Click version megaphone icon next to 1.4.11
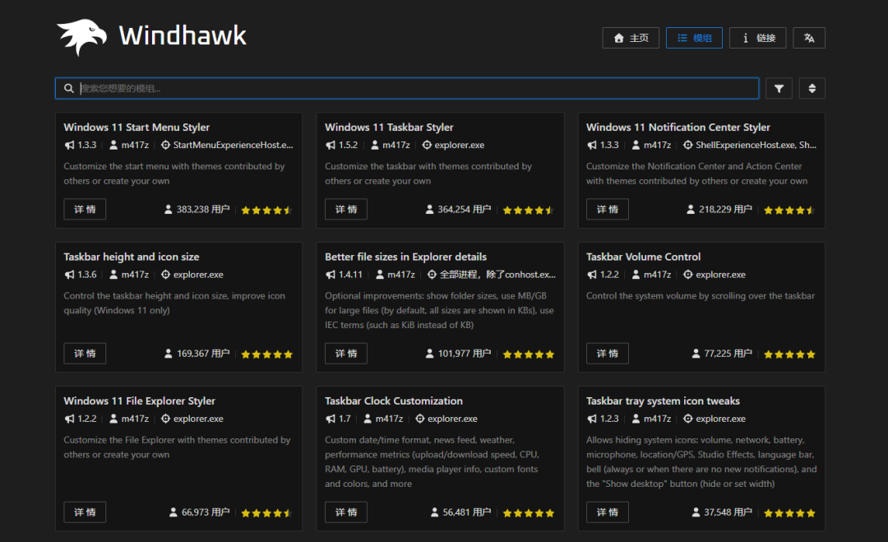This screenshot has height=542, width=888. click(x=331, y=275)
